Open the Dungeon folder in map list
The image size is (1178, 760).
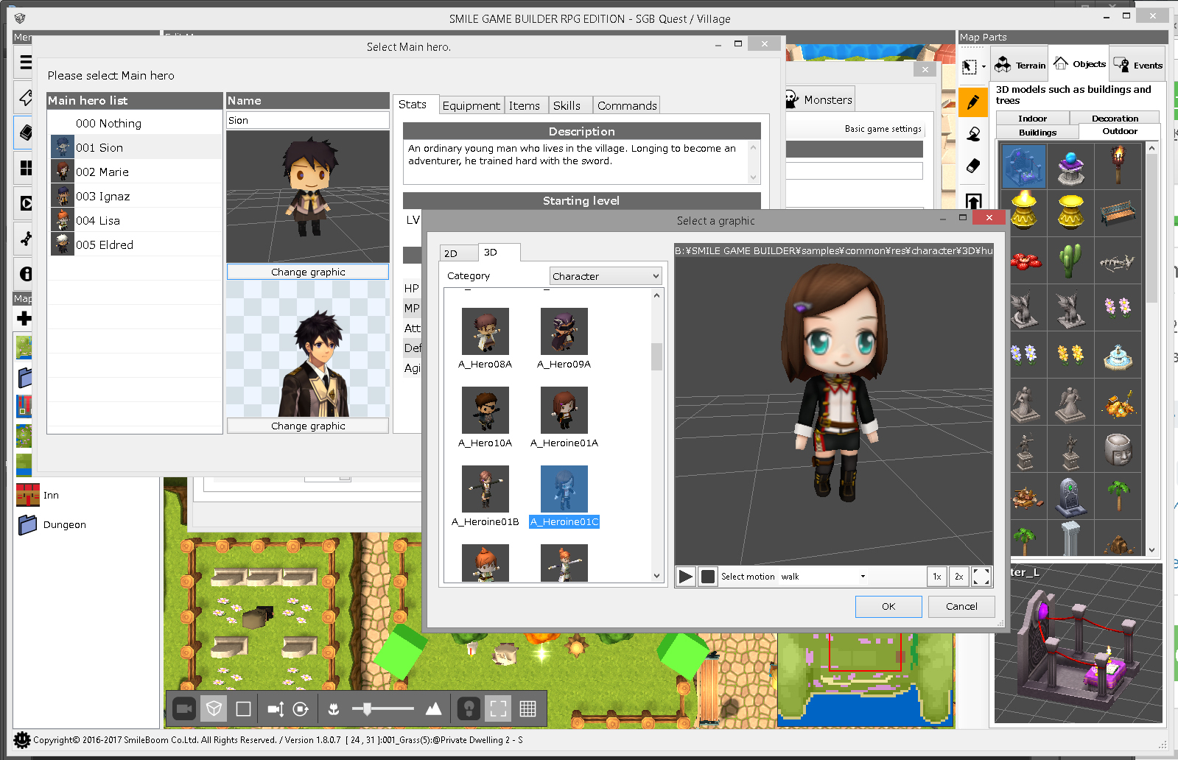52,524
